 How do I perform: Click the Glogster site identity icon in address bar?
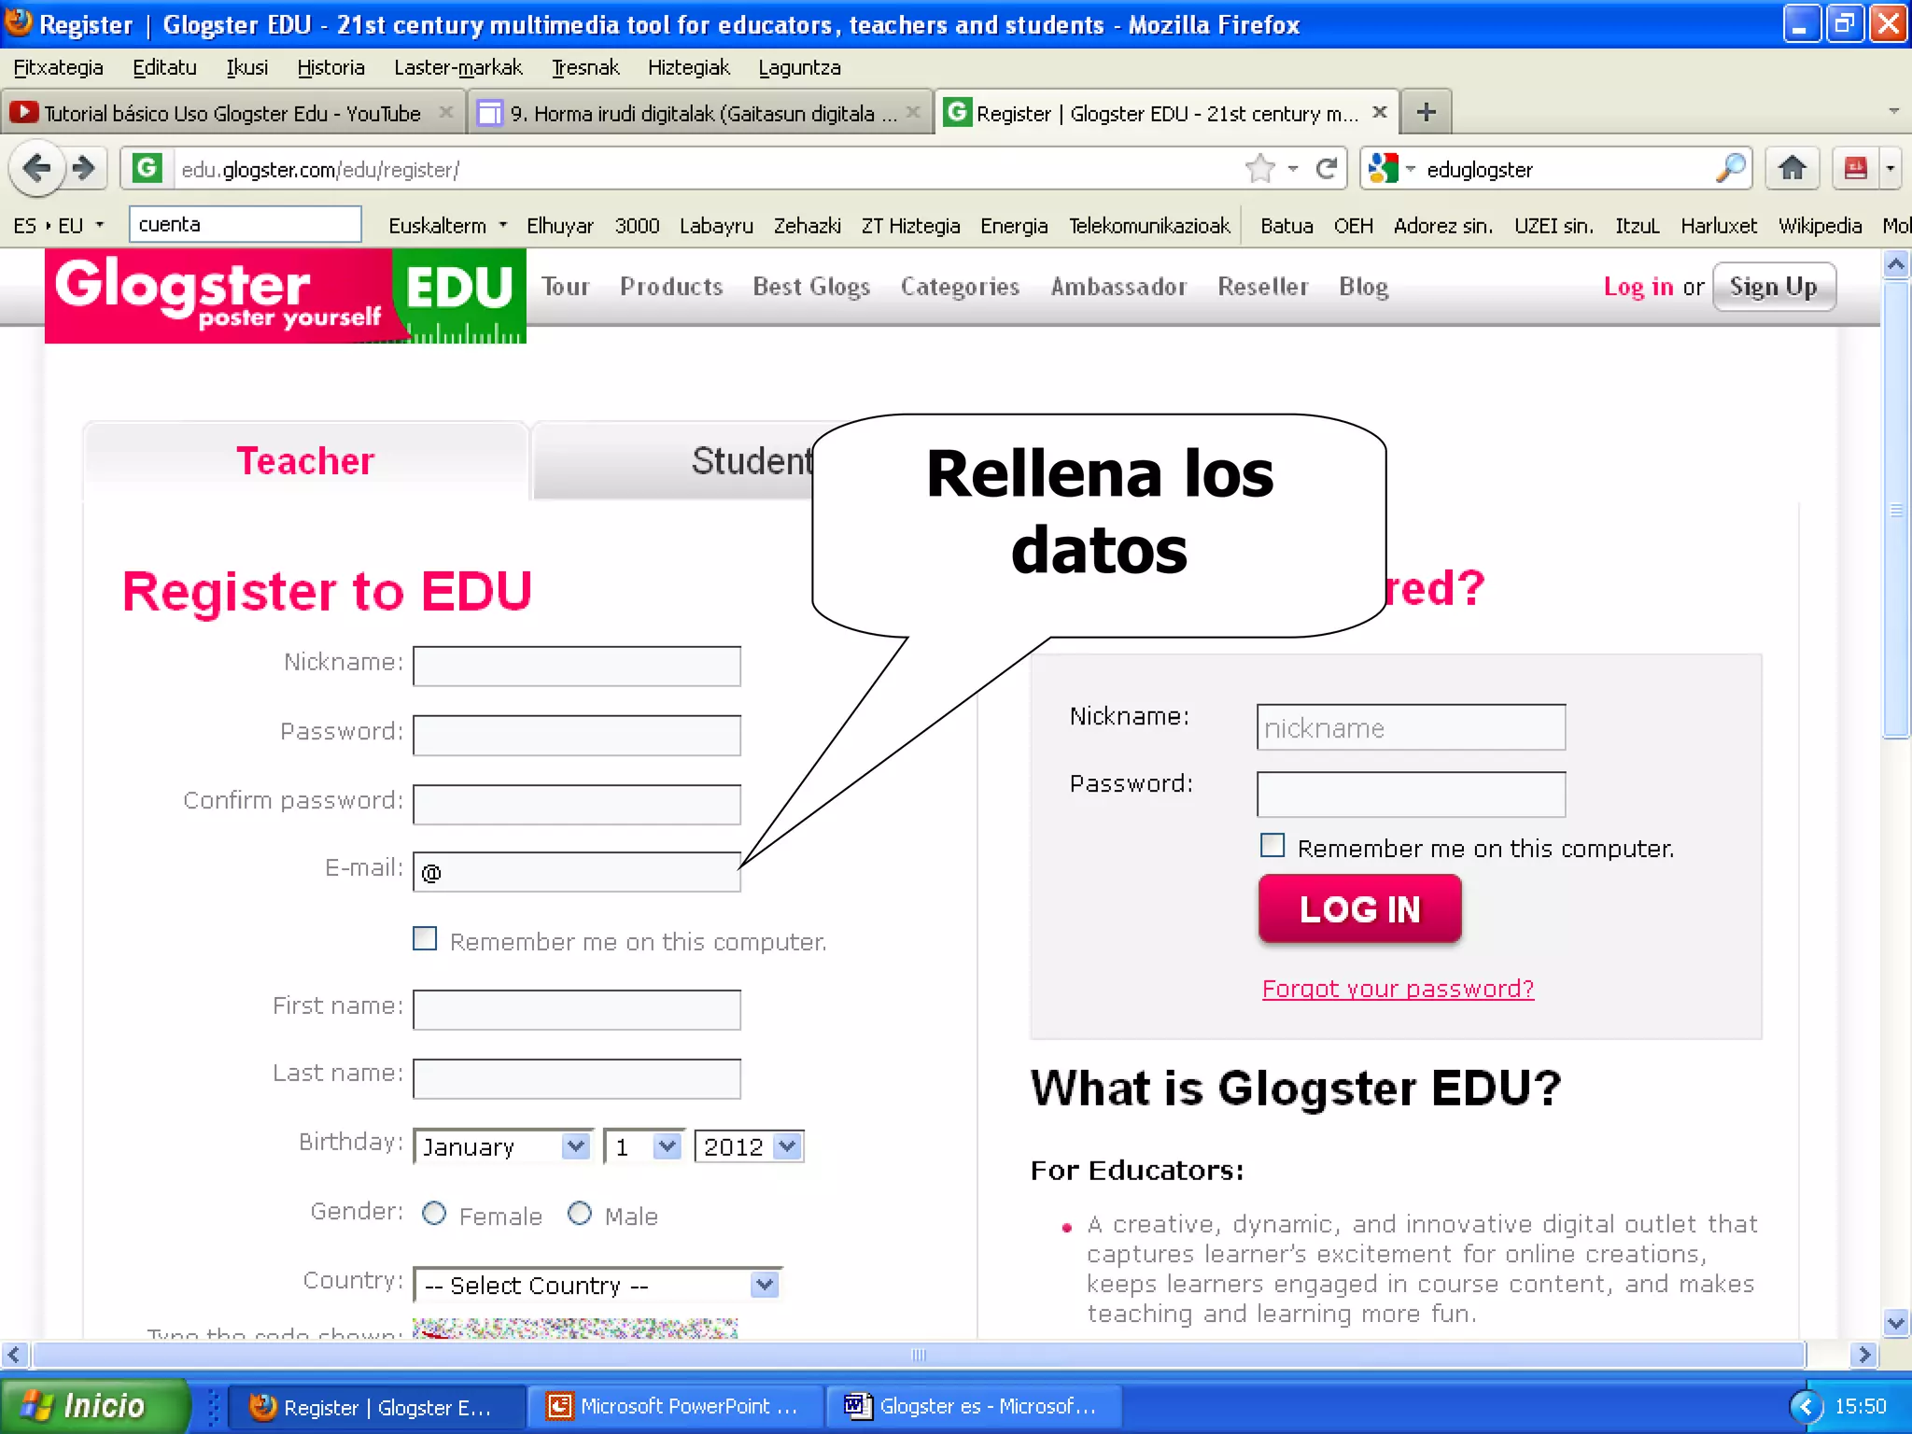click(146, 168)
